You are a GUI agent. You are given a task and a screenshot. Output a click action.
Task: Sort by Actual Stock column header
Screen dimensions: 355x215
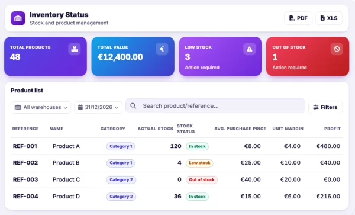point(156,129)
